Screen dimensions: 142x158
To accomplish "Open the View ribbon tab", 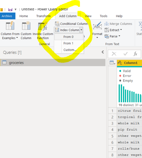I will coord(88,16).
